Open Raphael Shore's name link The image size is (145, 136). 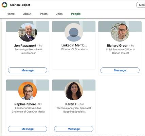coord(25,104)
